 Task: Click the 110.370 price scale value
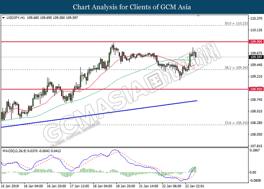(x=256, y=19)
